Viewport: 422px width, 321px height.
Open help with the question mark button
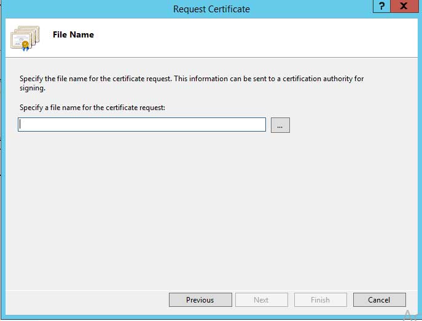click(x=381, y=6)
